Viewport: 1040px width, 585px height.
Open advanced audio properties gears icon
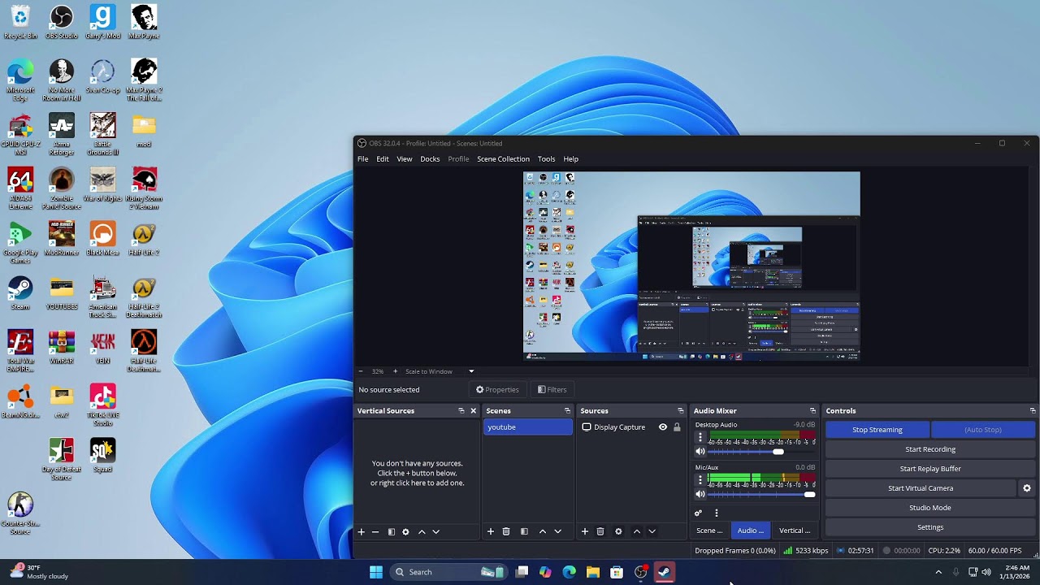[698, 513]
